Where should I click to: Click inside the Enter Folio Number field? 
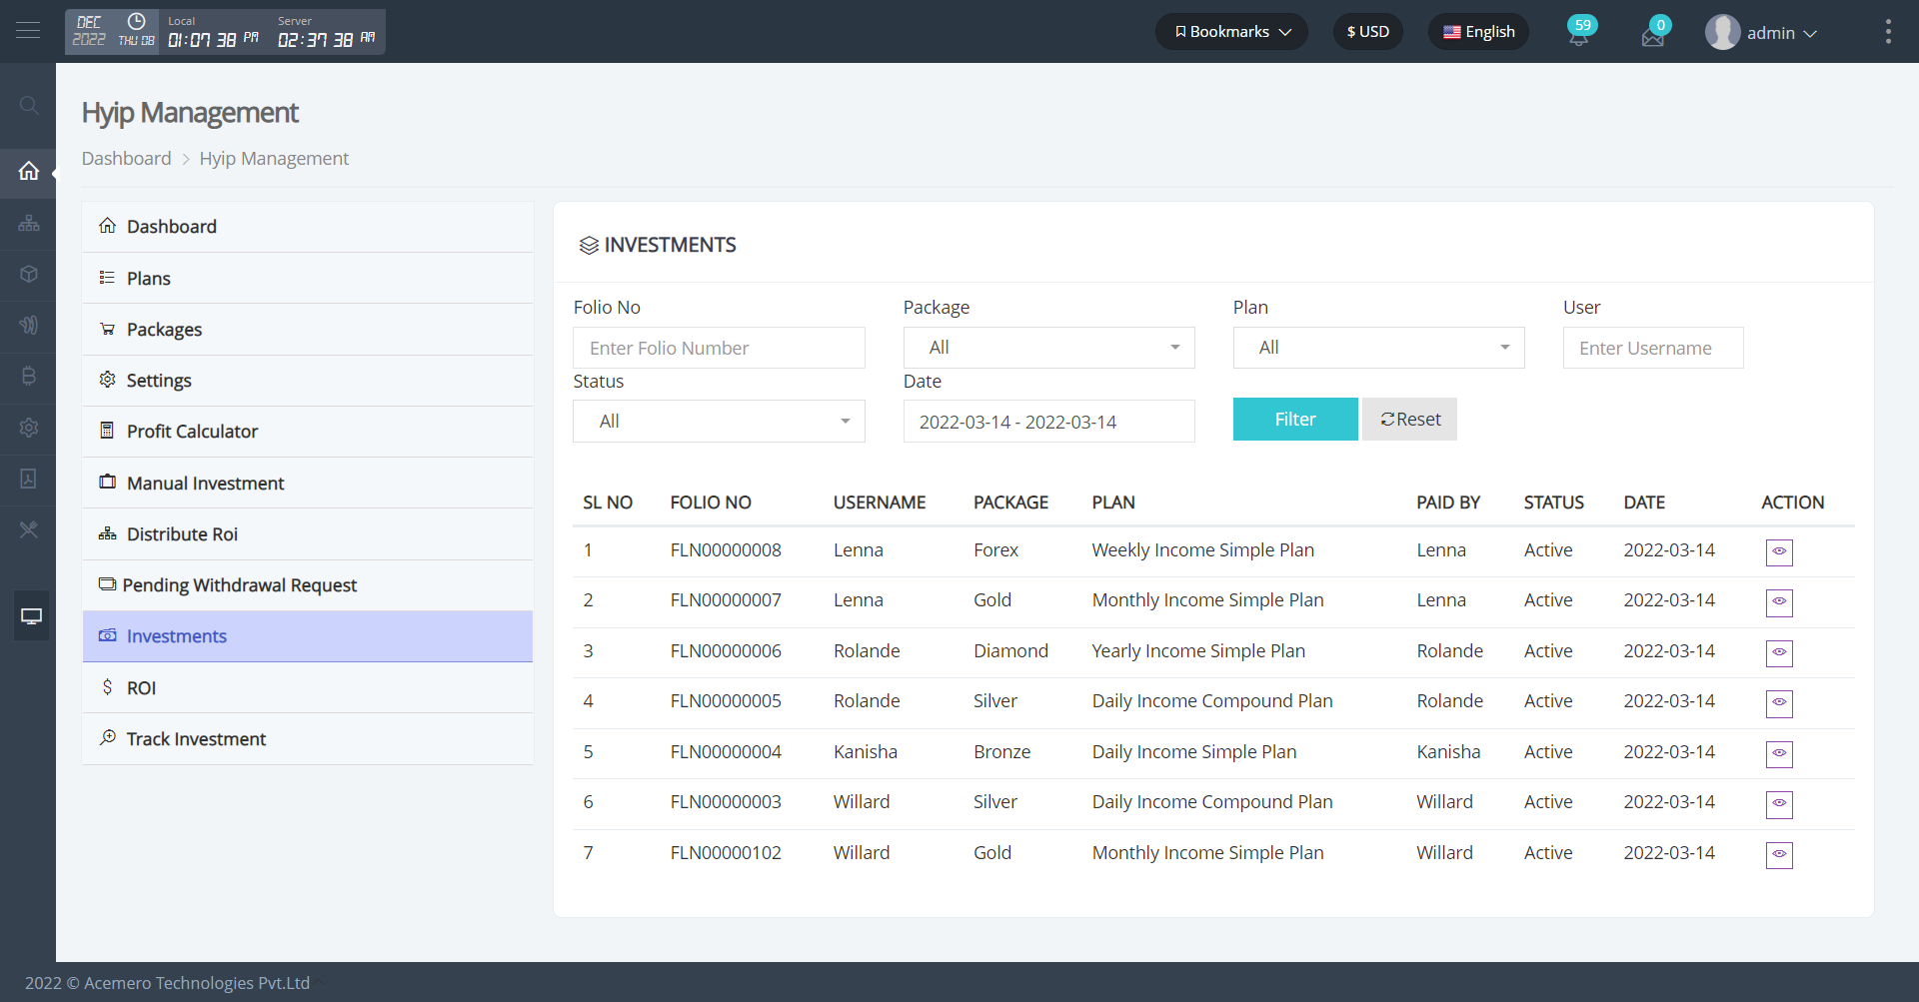tap(719, 347)
